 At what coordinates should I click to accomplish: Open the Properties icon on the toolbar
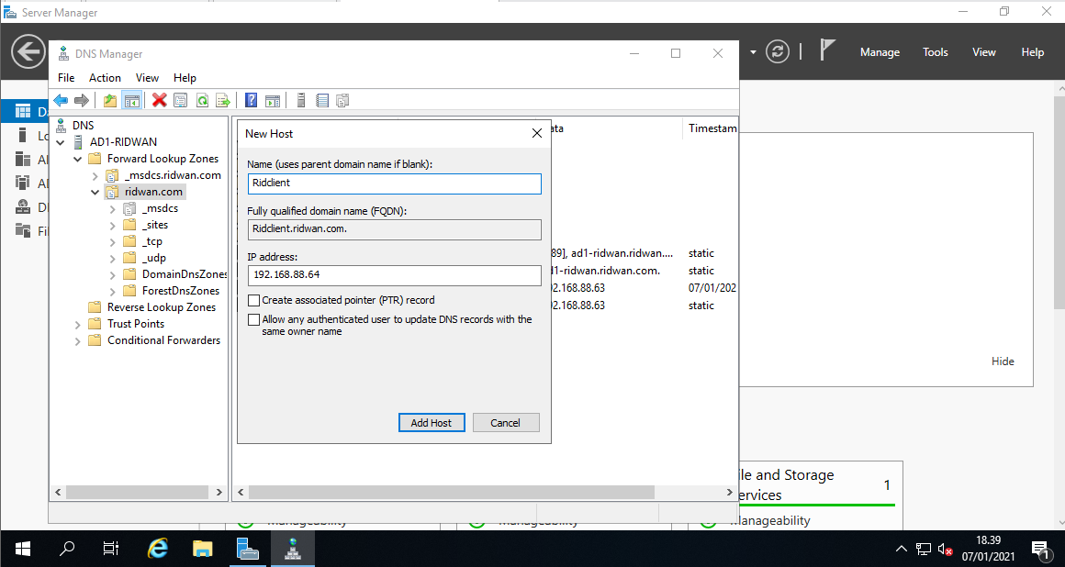coord(179,100)
